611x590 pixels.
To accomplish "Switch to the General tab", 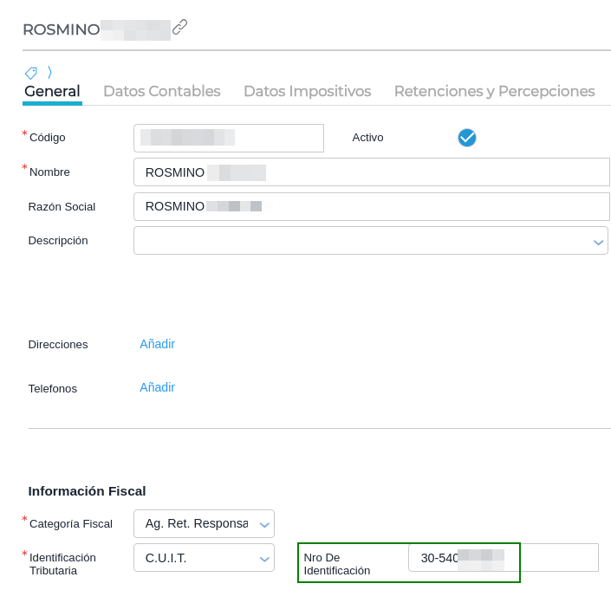I will click(52, 91).
